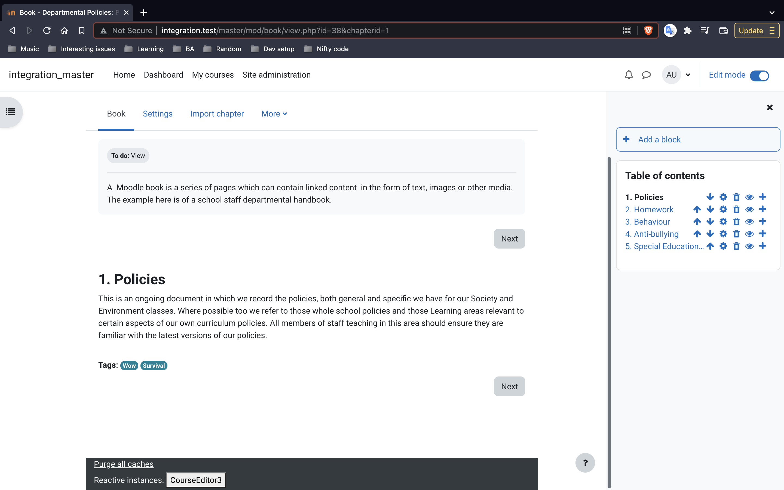
Task: Open Brave Shields icon
Action: click(648, 30)
